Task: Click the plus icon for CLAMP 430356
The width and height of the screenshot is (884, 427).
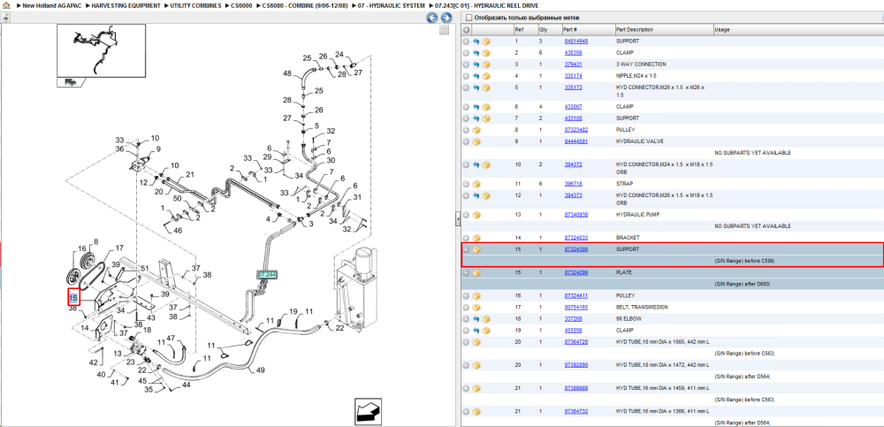Action: click(466, 52)
